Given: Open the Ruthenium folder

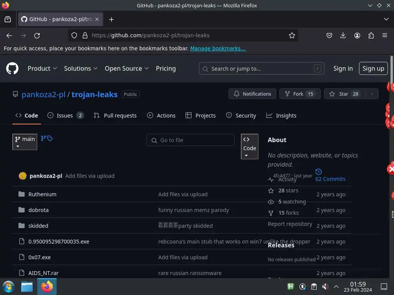Looking at the screenshot, I should (x=42, y=194).
